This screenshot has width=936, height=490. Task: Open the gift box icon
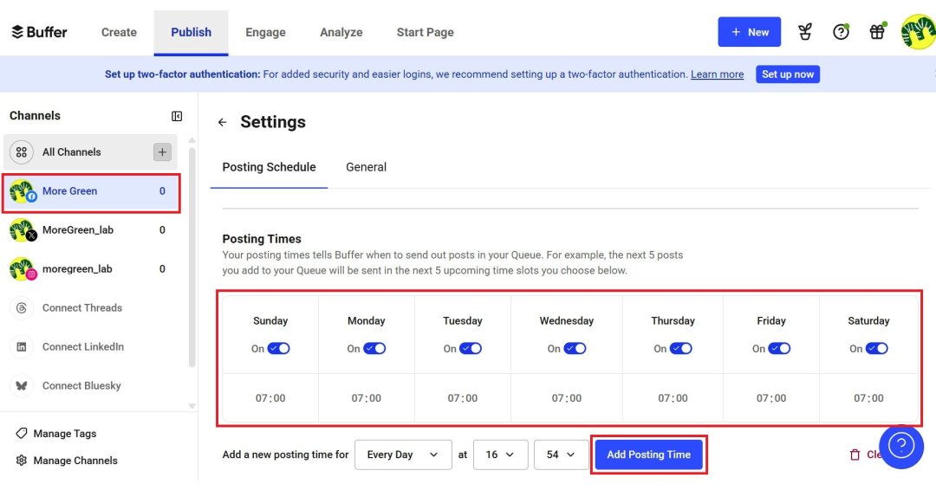[877, 32]
